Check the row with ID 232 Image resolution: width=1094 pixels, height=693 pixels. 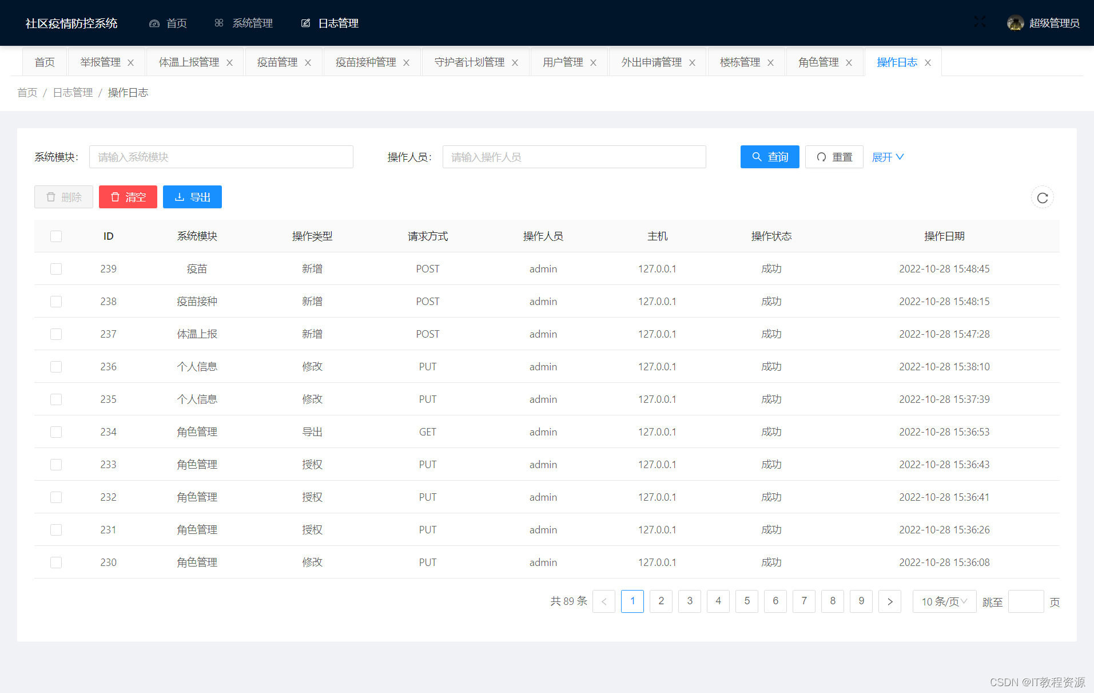click(56, 497)
